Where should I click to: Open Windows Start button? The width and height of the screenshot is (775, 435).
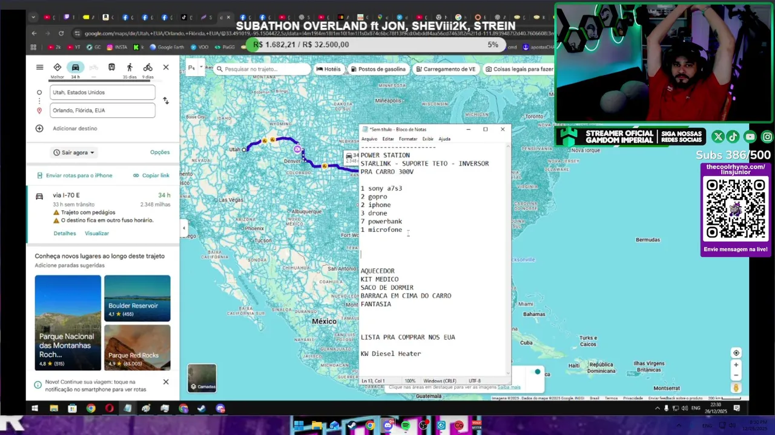[35, 408]
